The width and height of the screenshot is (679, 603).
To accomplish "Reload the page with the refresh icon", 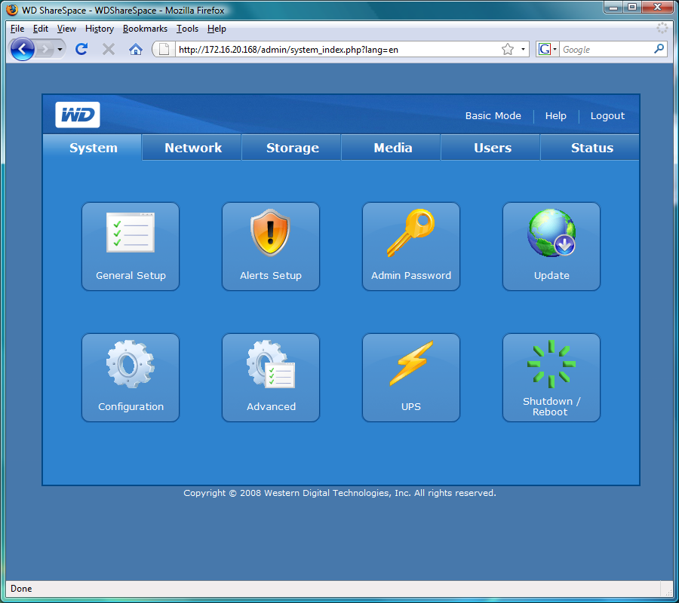I will click(x=81, y=49).
